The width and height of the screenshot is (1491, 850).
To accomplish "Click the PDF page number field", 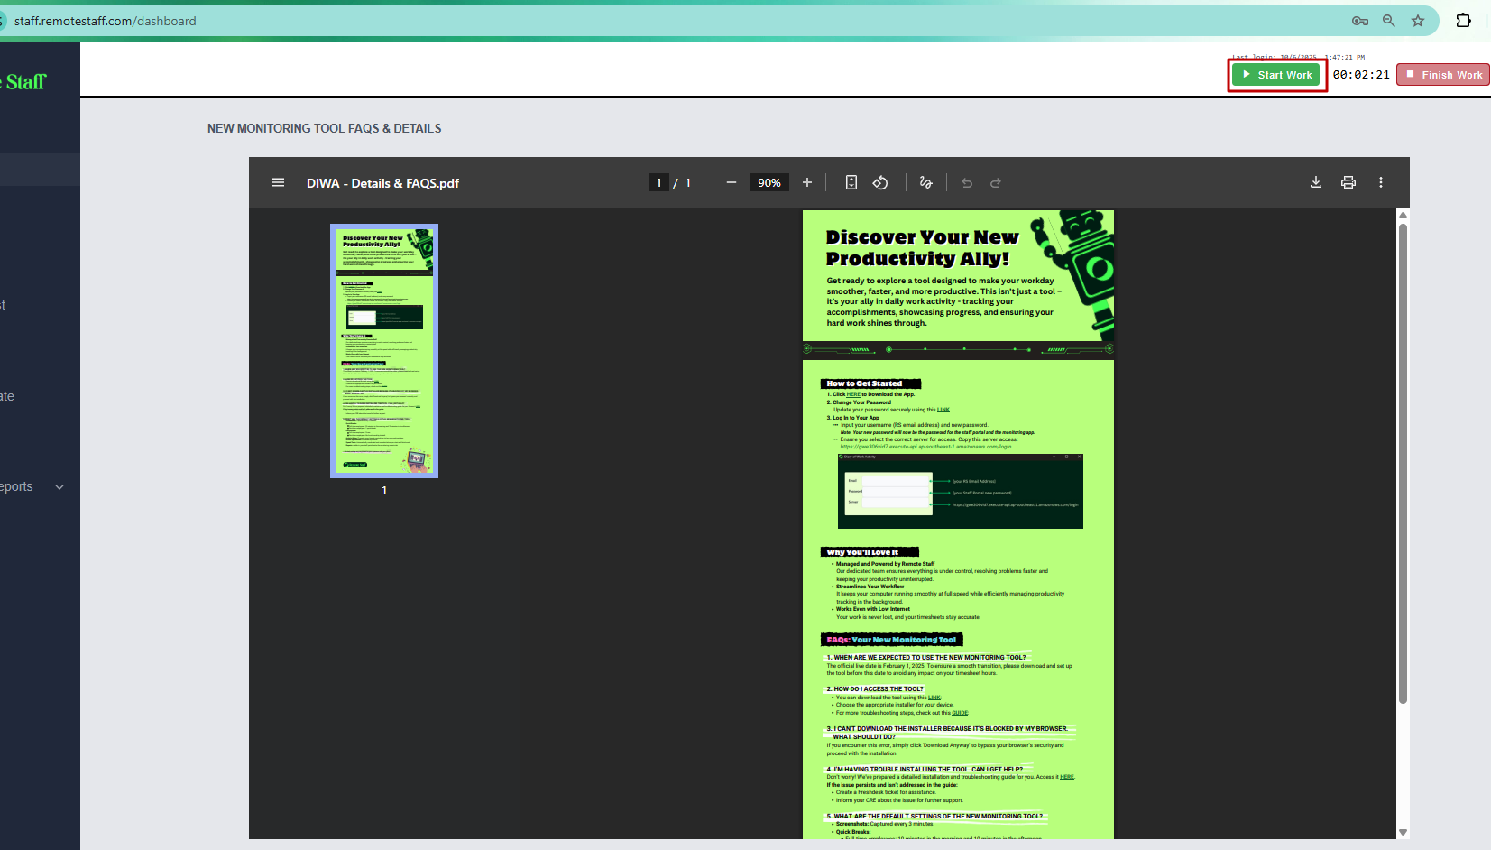I will (x=658, y=182).
